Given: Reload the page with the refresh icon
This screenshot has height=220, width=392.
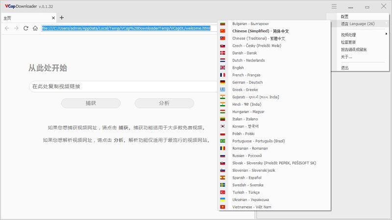Looking at the screenshot, I should point(26,28).
